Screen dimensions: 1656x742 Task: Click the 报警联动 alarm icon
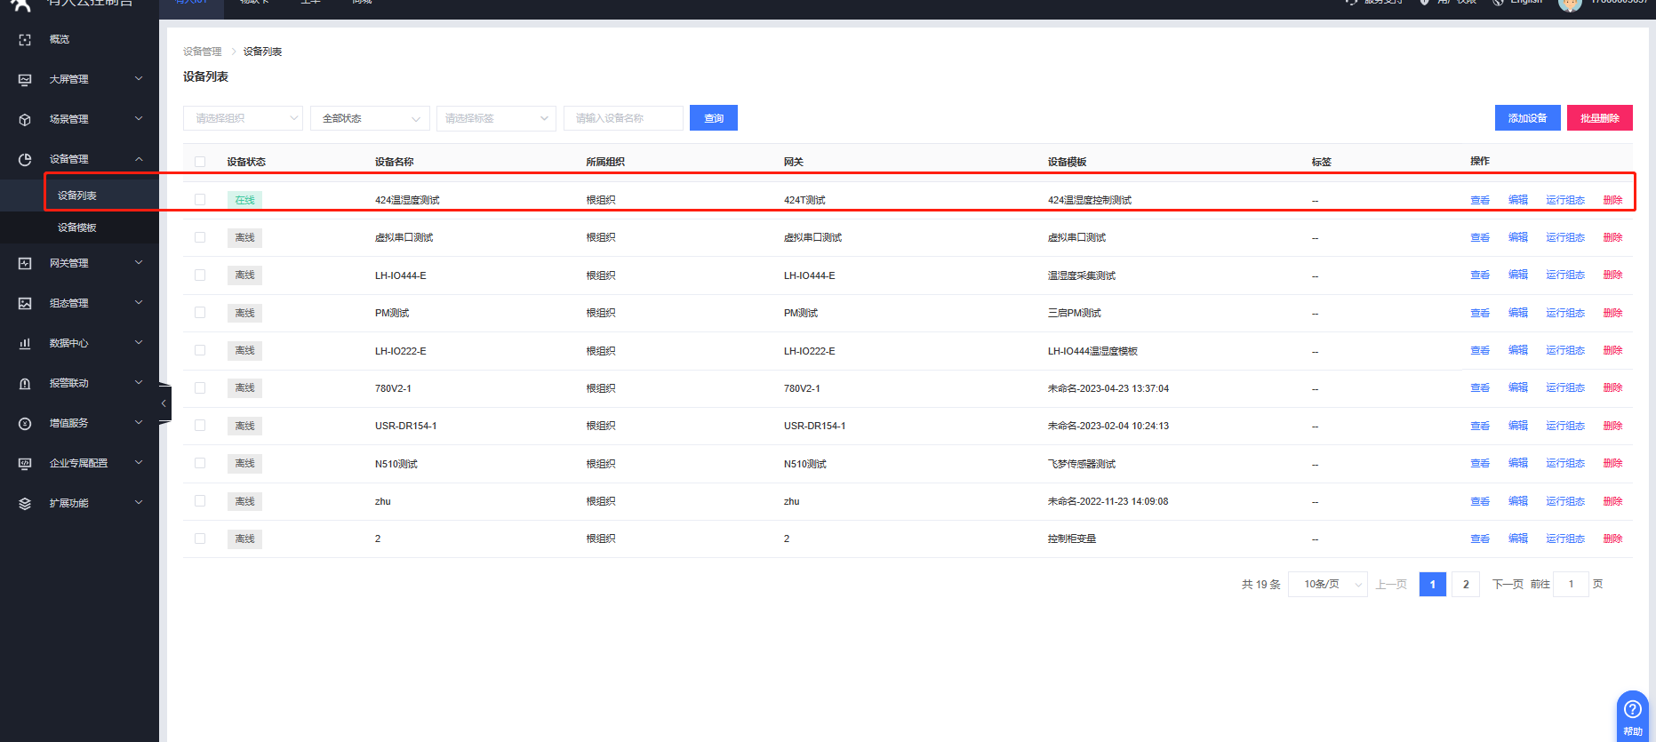(x=25, y=384)
